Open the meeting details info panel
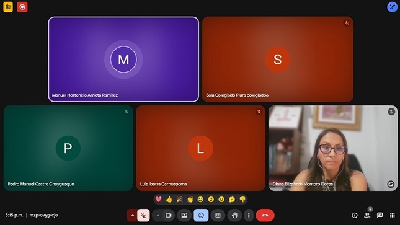 pyautogui.click(x=355, y=215)
